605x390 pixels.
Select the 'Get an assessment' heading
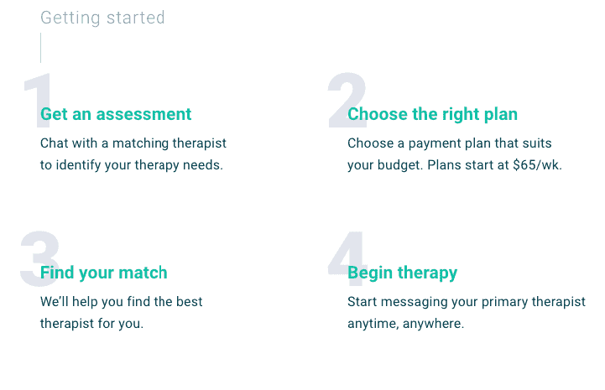(x=116, y=114)
